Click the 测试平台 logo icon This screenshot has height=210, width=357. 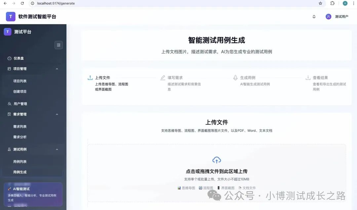coord(7,31)
